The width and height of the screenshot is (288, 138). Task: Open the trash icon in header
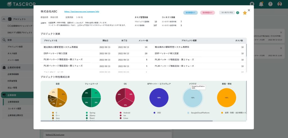(x=252, y=4)
